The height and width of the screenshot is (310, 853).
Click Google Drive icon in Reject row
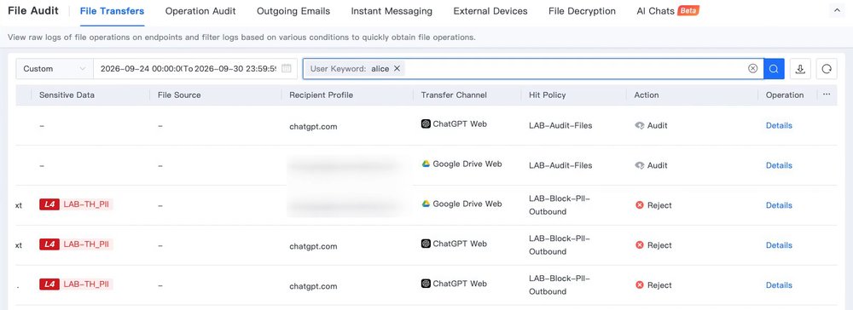pyautogui.click(x=426, y=204)
